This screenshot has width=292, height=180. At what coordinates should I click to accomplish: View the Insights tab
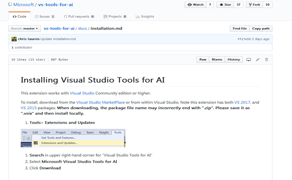[x=145, y=16]
